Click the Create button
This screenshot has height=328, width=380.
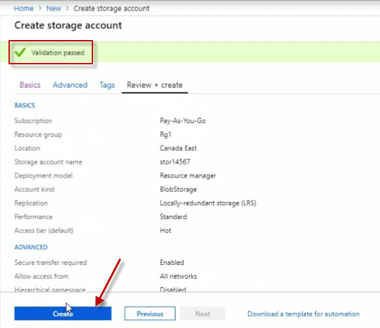(x=63, y=314)
